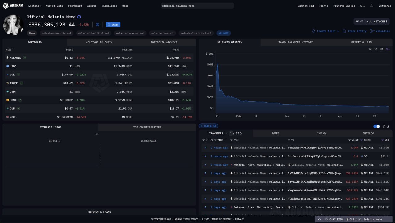Image resolution: width=395 pixels, height=223 pixels.
Task: Click Create Alert + link
Action: 325,31
